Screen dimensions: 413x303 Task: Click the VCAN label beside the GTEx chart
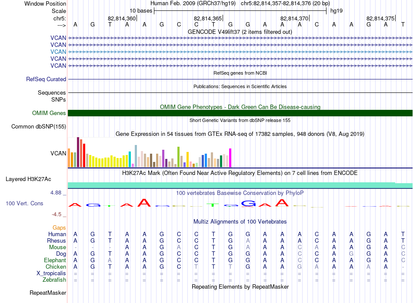pos(58,153)
